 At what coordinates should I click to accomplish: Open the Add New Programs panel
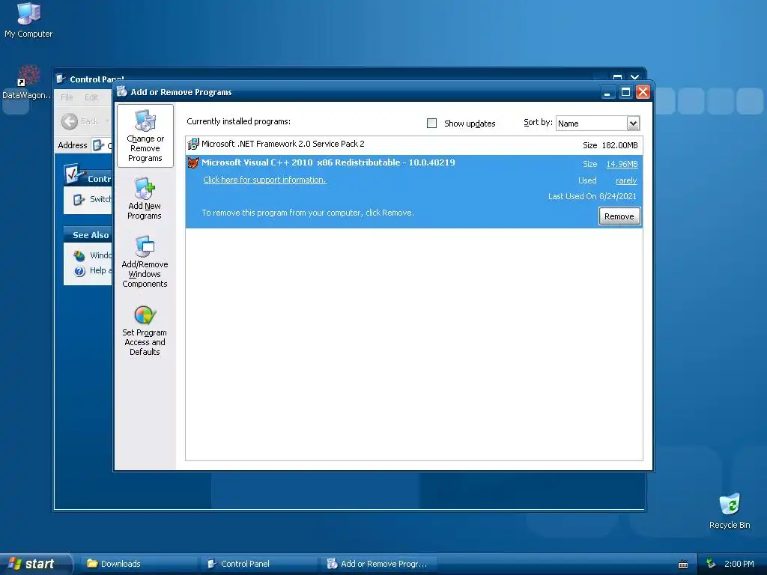pyautogui.click(x=145, y=198)
